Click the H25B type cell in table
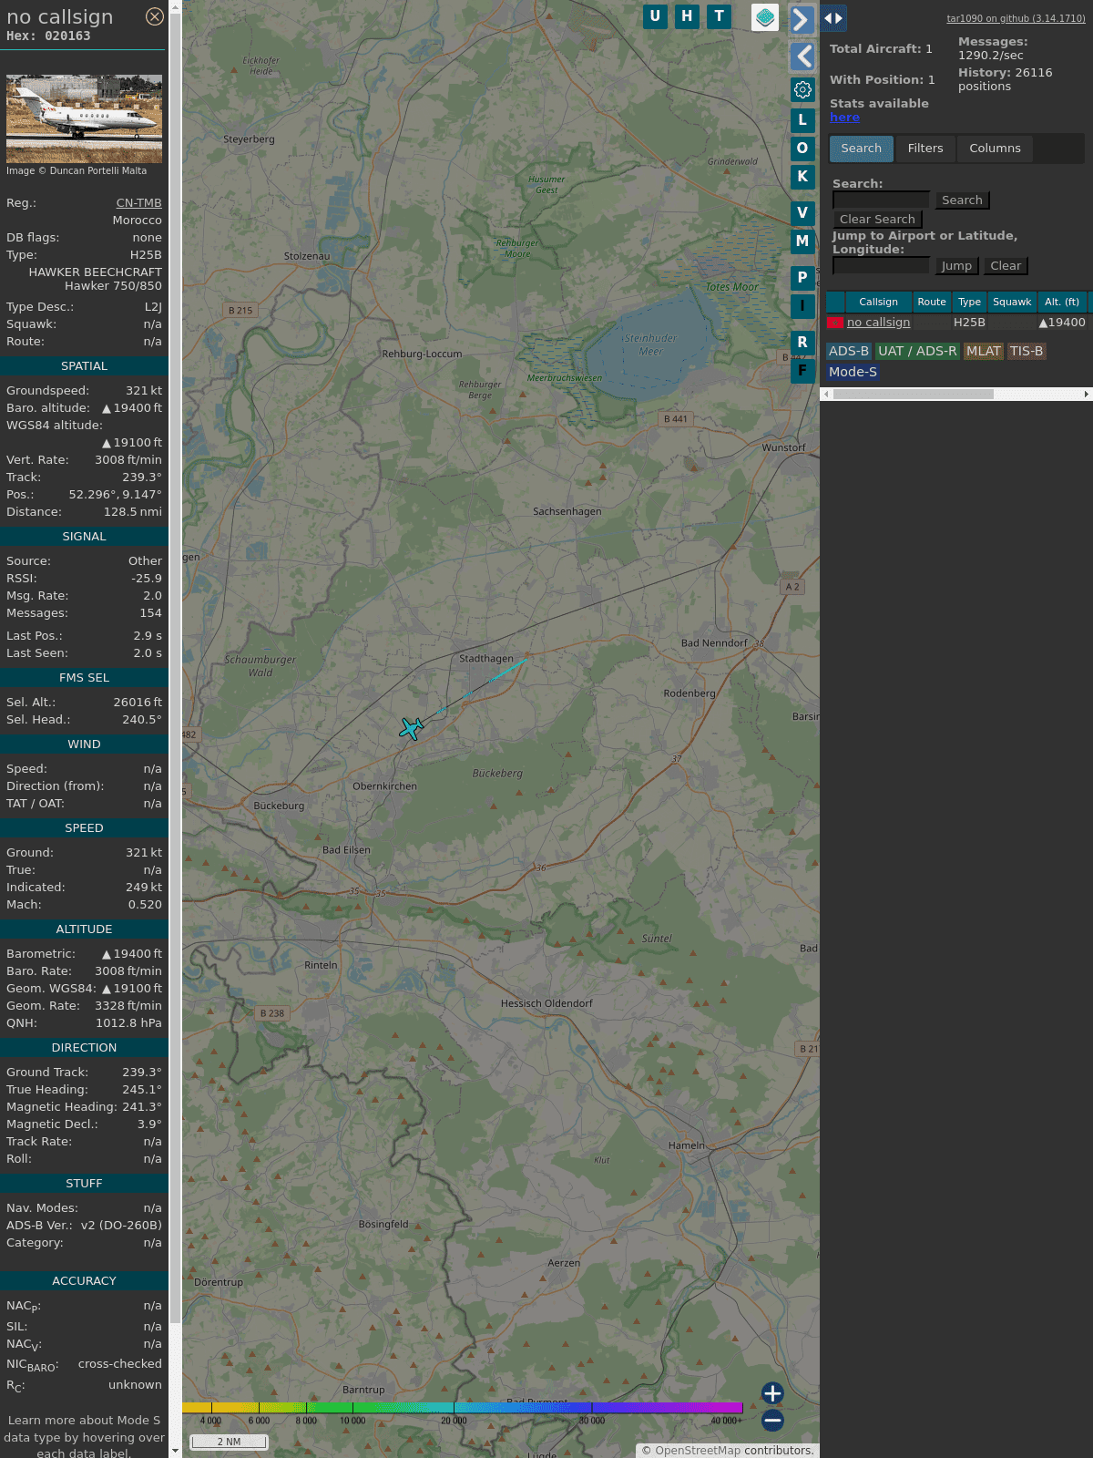1093x1458 pixels. 969,323
